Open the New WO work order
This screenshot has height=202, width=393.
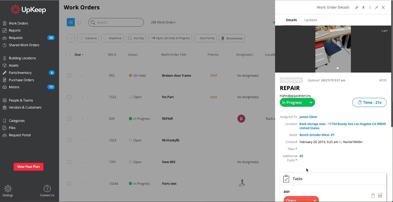click(169, 162)
